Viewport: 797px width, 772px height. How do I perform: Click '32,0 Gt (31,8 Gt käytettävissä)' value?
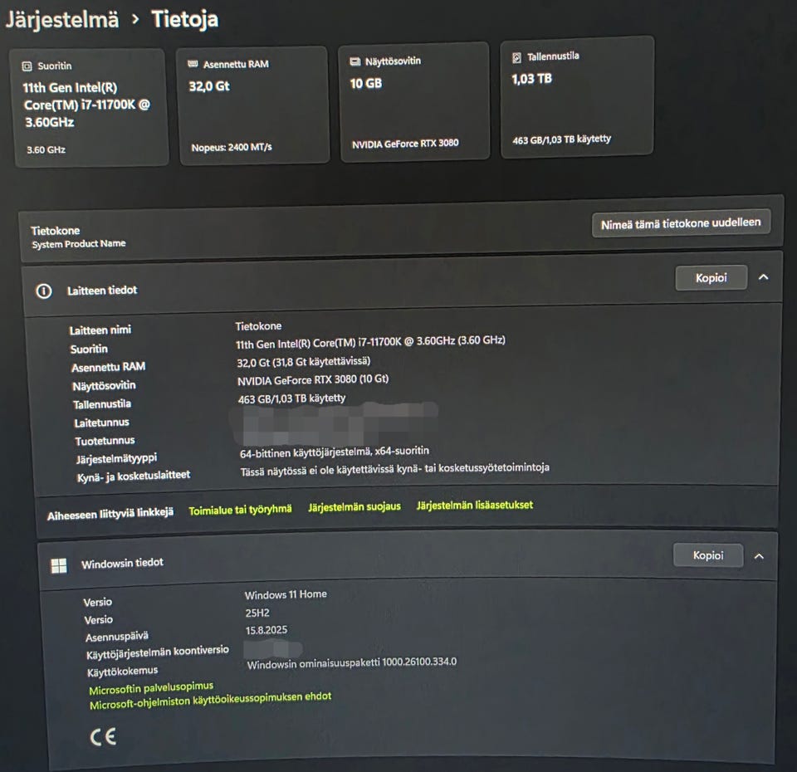(304, 362)
